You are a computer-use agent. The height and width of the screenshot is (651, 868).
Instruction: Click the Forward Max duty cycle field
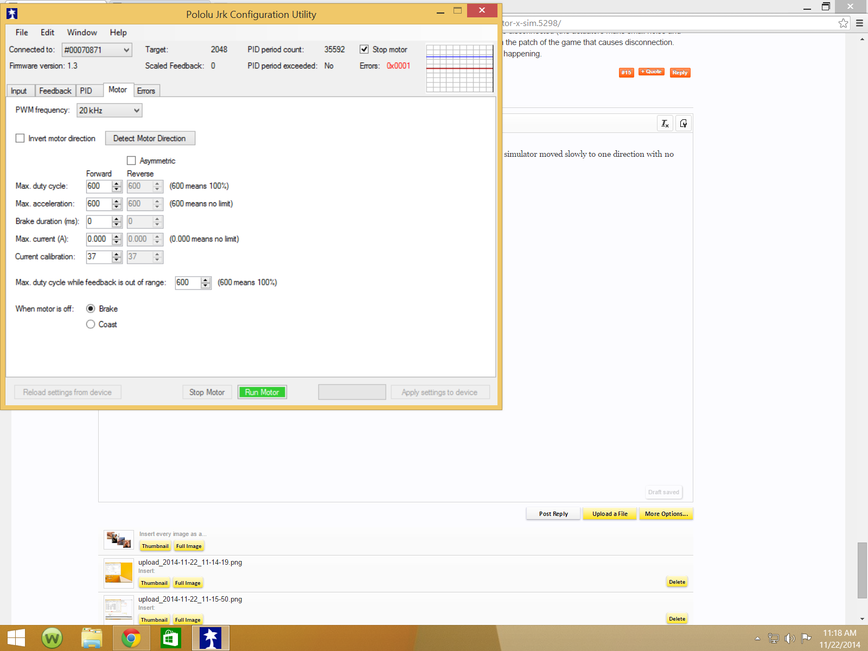tap(99, 186)
